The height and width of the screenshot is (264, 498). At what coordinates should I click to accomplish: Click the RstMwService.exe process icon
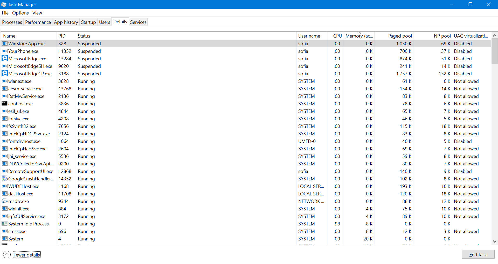pos(4,96)
